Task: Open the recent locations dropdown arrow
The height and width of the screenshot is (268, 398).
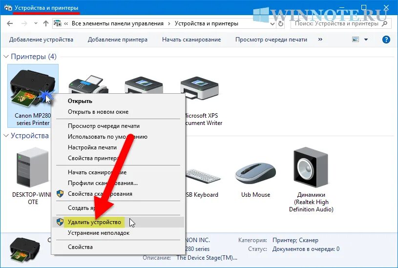Action: tap(36, 23)
